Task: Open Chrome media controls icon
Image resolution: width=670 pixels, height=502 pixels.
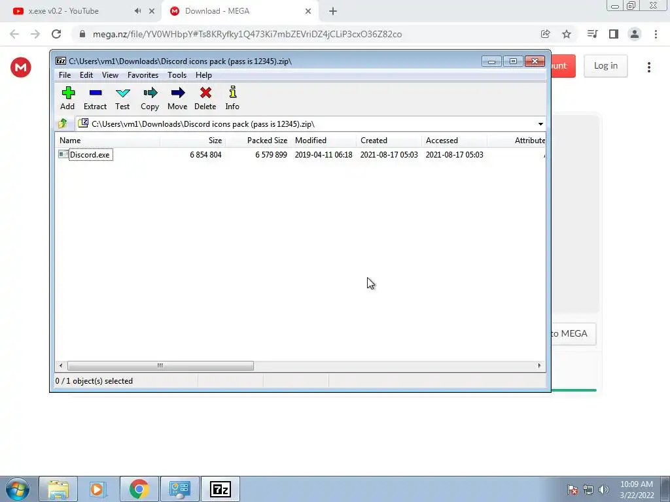Action: tap(592, 34)
